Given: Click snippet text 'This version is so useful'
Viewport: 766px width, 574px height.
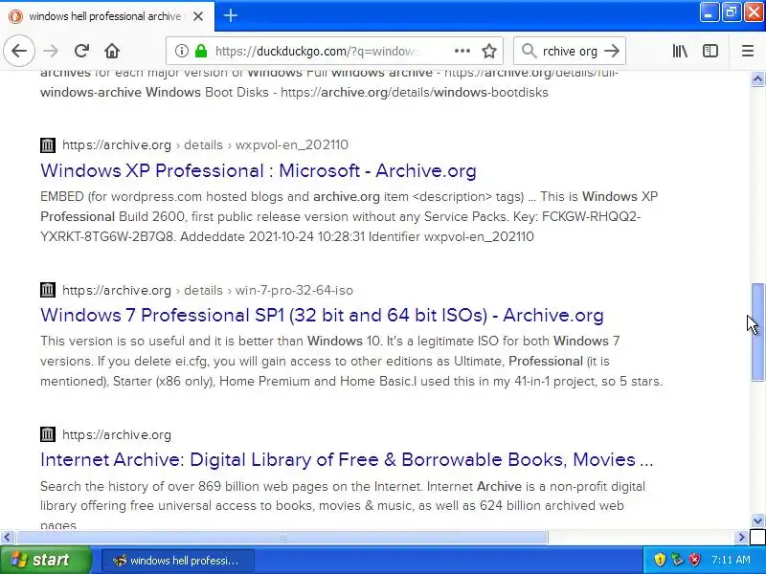Looking at the screenshot, I should pyautogui.click(x=351, y=362).
